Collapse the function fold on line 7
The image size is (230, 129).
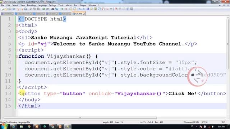click(17, 56)
